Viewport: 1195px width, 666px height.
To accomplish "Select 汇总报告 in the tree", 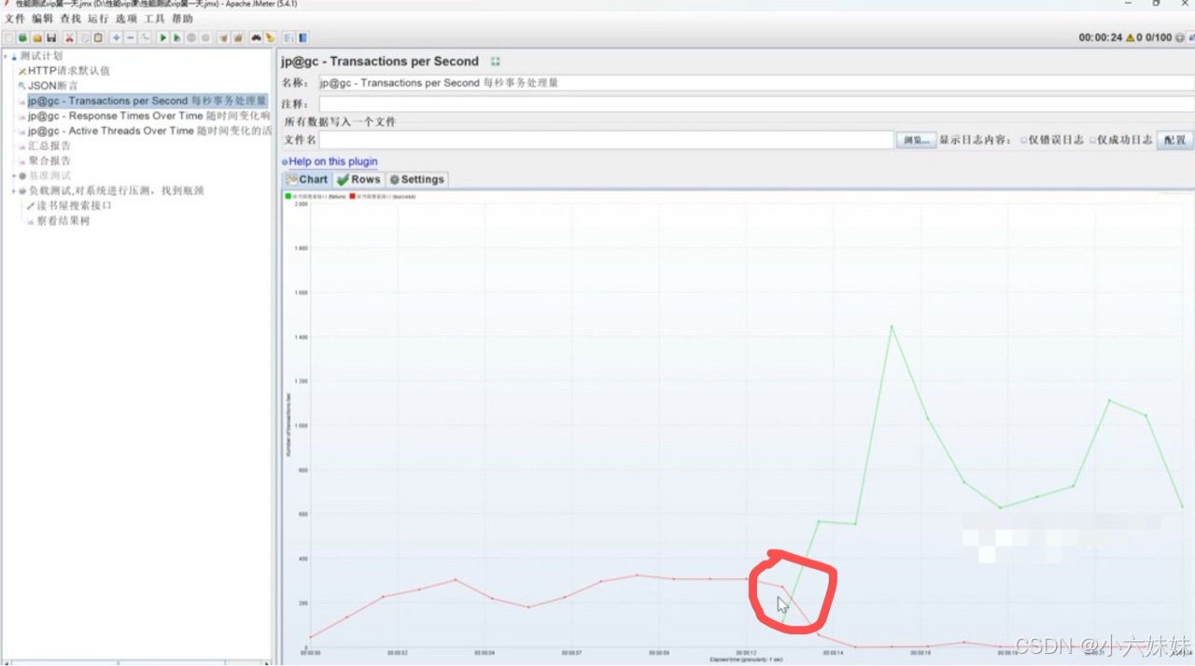I will coord(49,146).
